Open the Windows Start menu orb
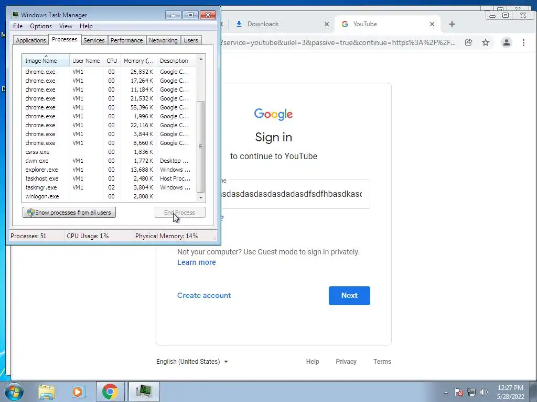This screenshot has height=402, width=537. [14, 392]
